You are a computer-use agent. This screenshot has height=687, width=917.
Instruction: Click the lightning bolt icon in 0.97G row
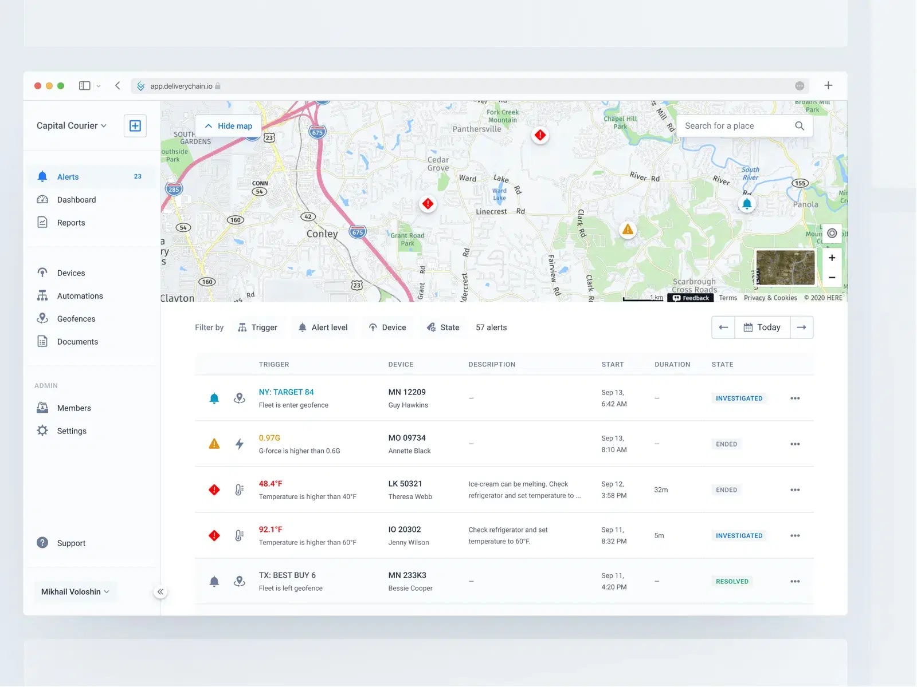[240, 444]
